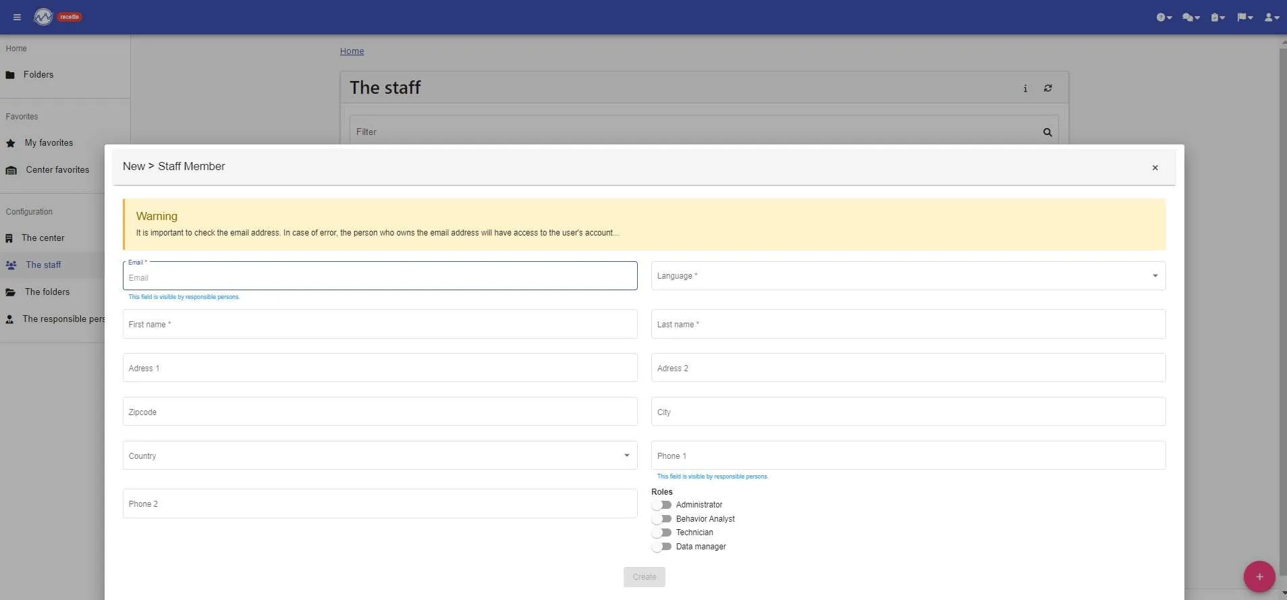
Task: Open the clipboard tasks menu
Action: click(1217, 18)
